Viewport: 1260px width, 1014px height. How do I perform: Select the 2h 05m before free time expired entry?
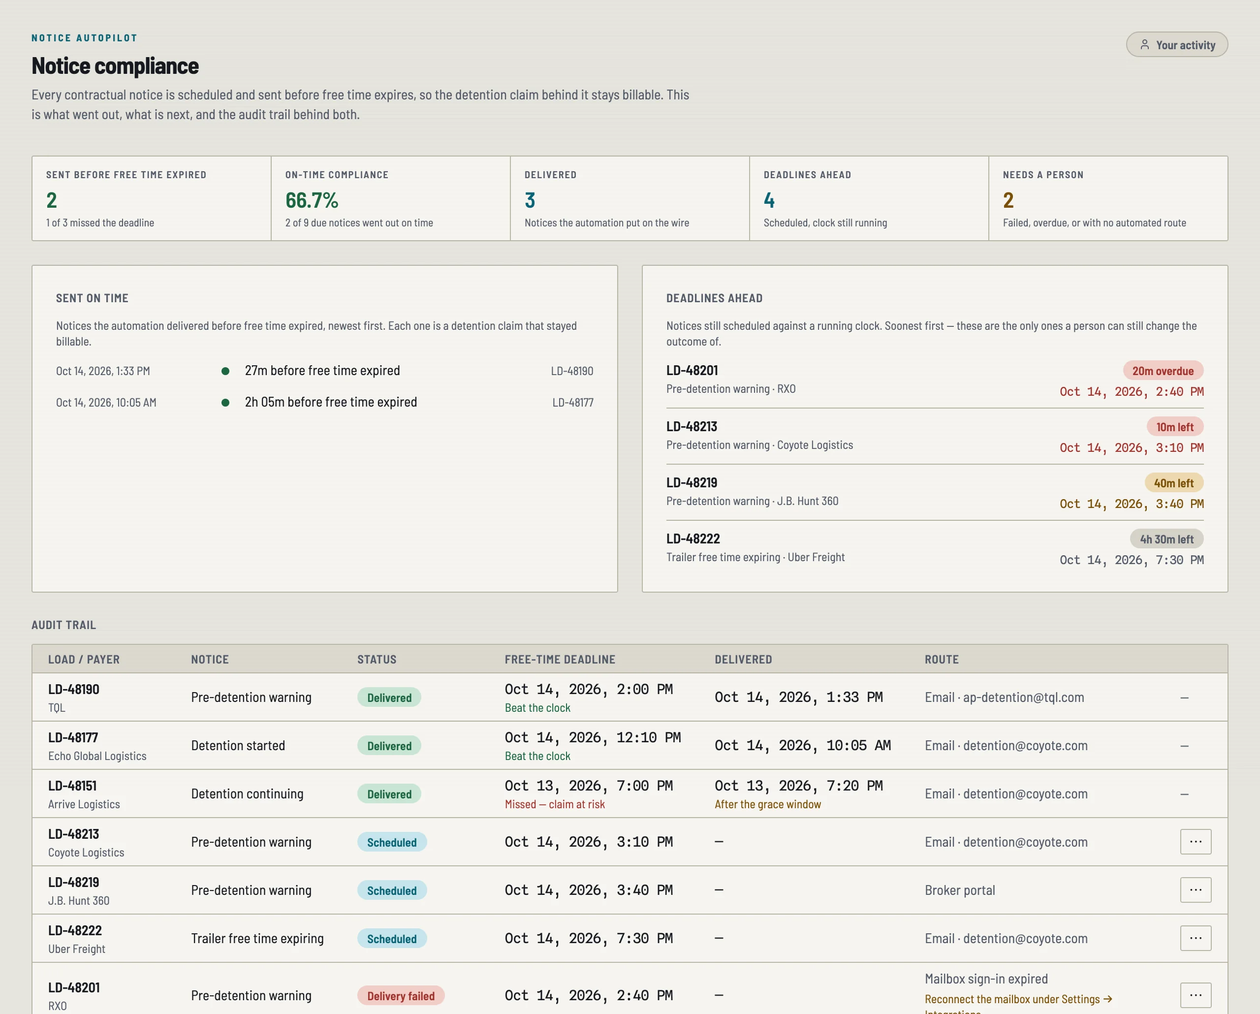331,402
